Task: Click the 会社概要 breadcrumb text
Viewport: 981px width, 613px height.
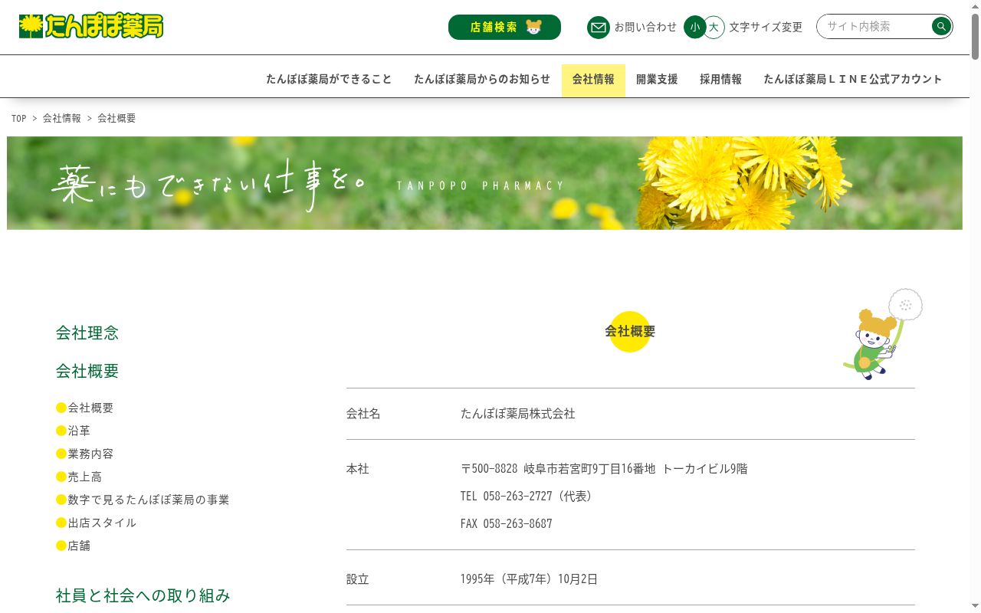Action: click(116, 118)
